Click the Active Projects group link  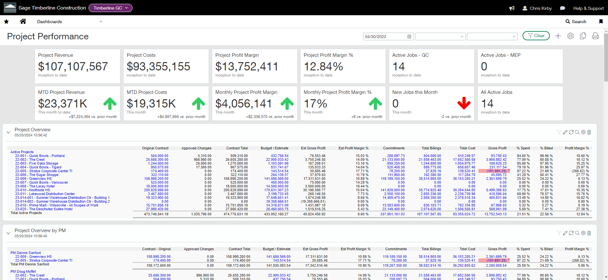22,152
